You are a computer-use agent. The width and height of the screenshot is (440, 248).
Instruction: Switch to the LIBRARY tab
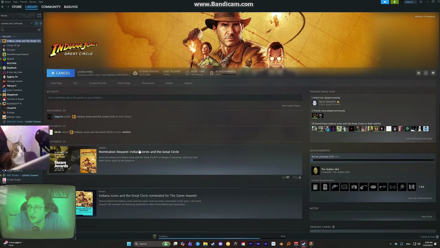click(x=32, y=7)
